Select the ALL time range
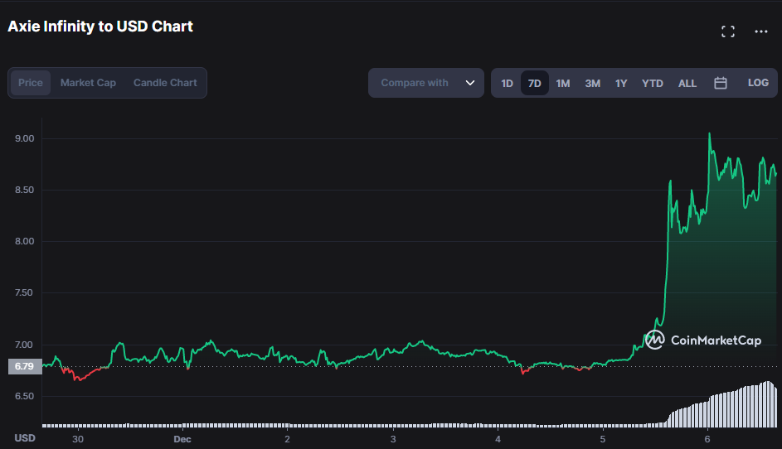This screenshot has height=449, width=782. point(687,83)
